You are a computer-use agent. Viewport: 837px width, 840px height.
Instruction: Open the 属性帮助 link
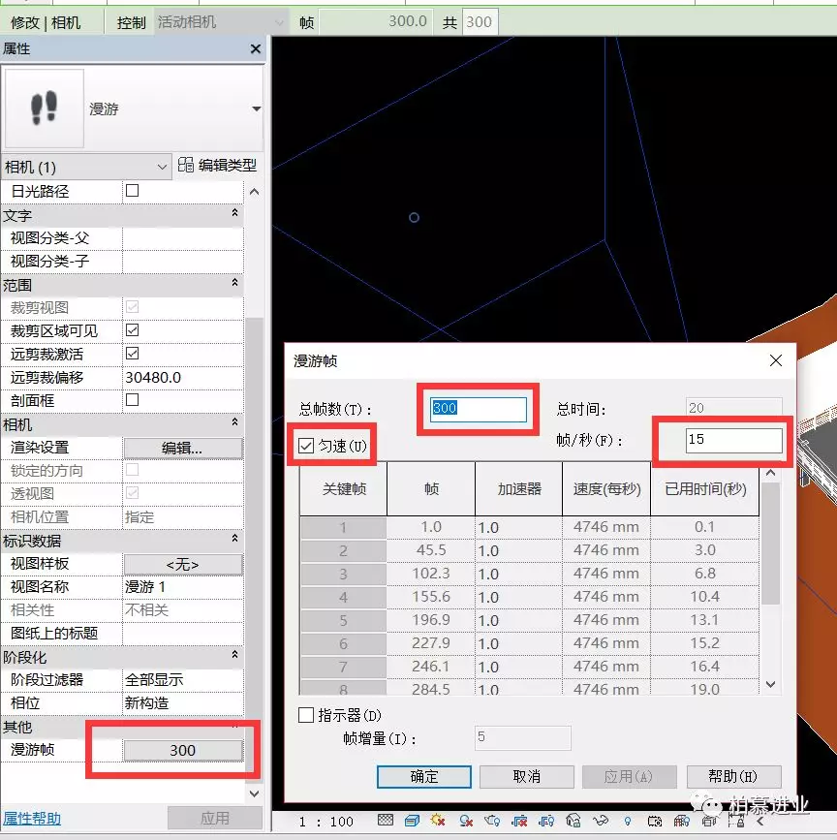pyautogui.click(x=32, y=818)
